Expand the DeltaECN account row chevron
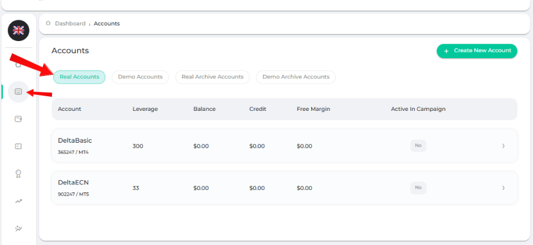Screen dimensions: 533x245 click(504, 187)
